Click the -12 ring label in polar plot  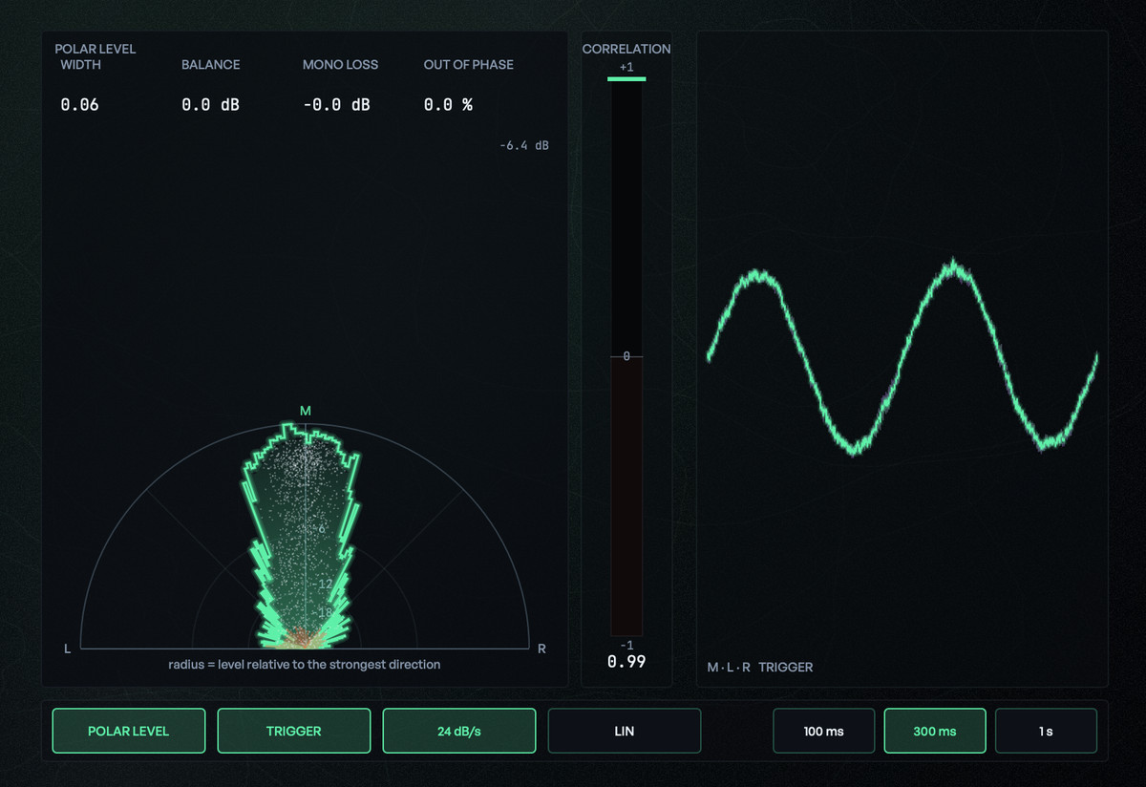coord(323,585)
